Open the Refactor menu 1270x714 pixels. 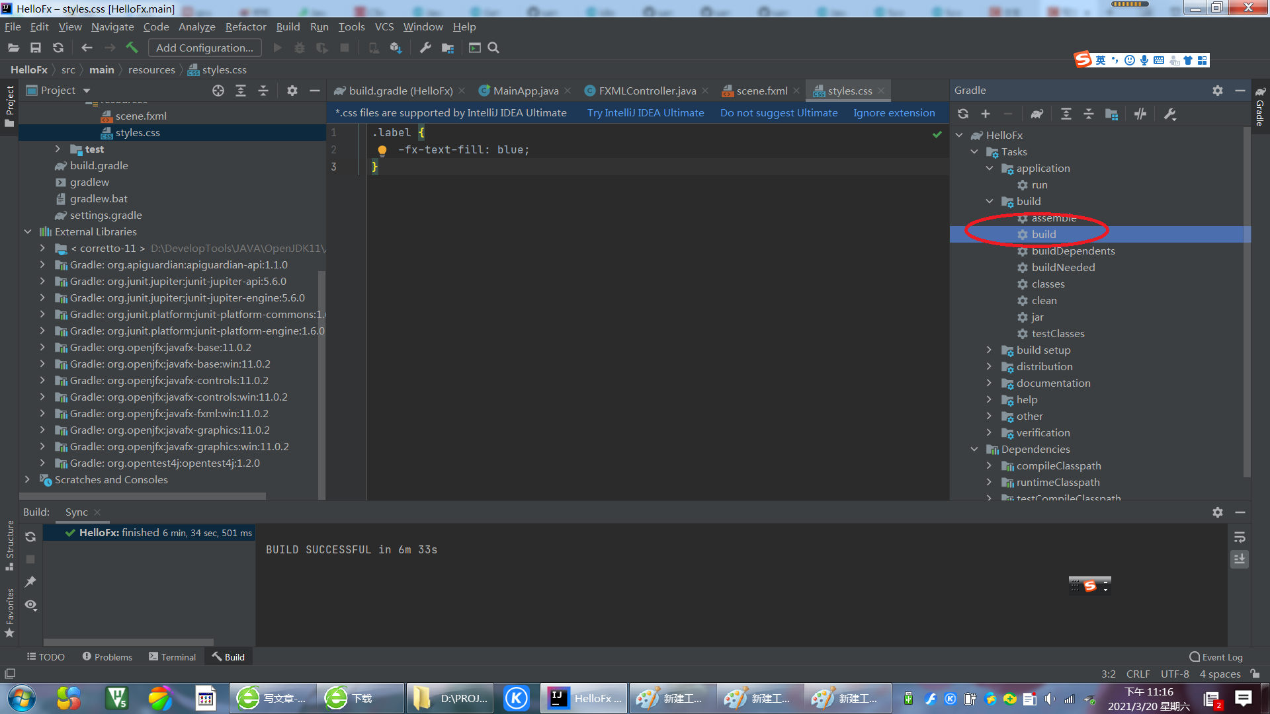point(245,27)
